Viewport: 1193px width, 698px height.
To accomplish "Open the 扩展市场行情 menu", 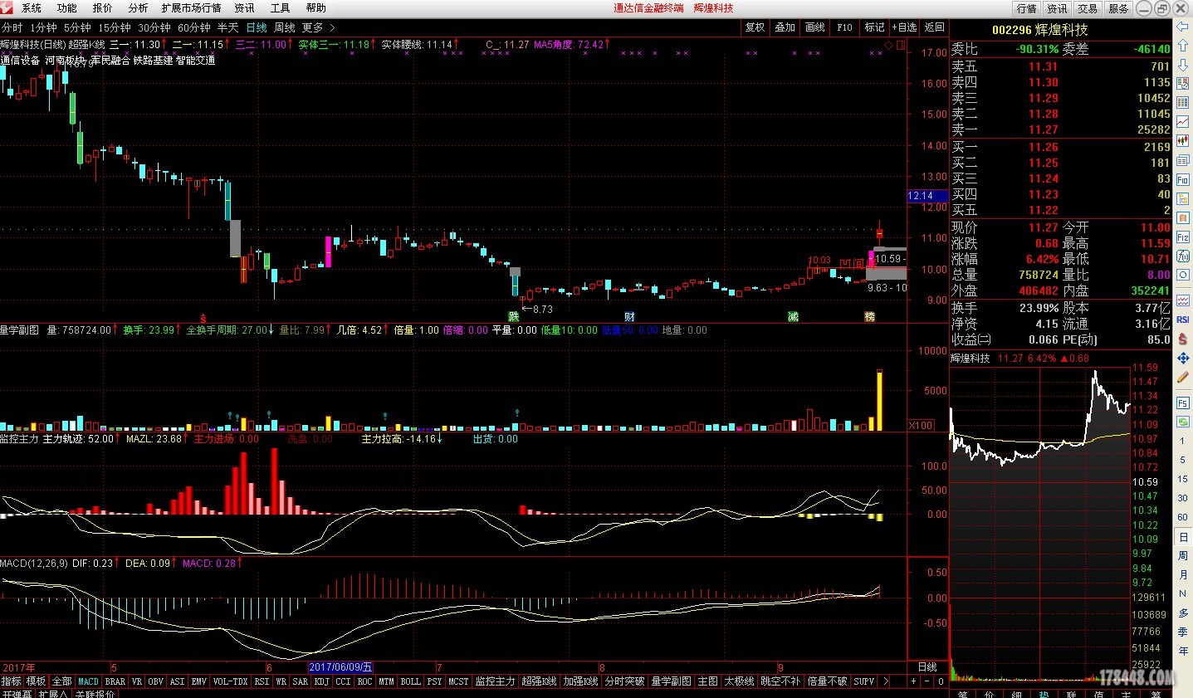I will pos(191,7).
